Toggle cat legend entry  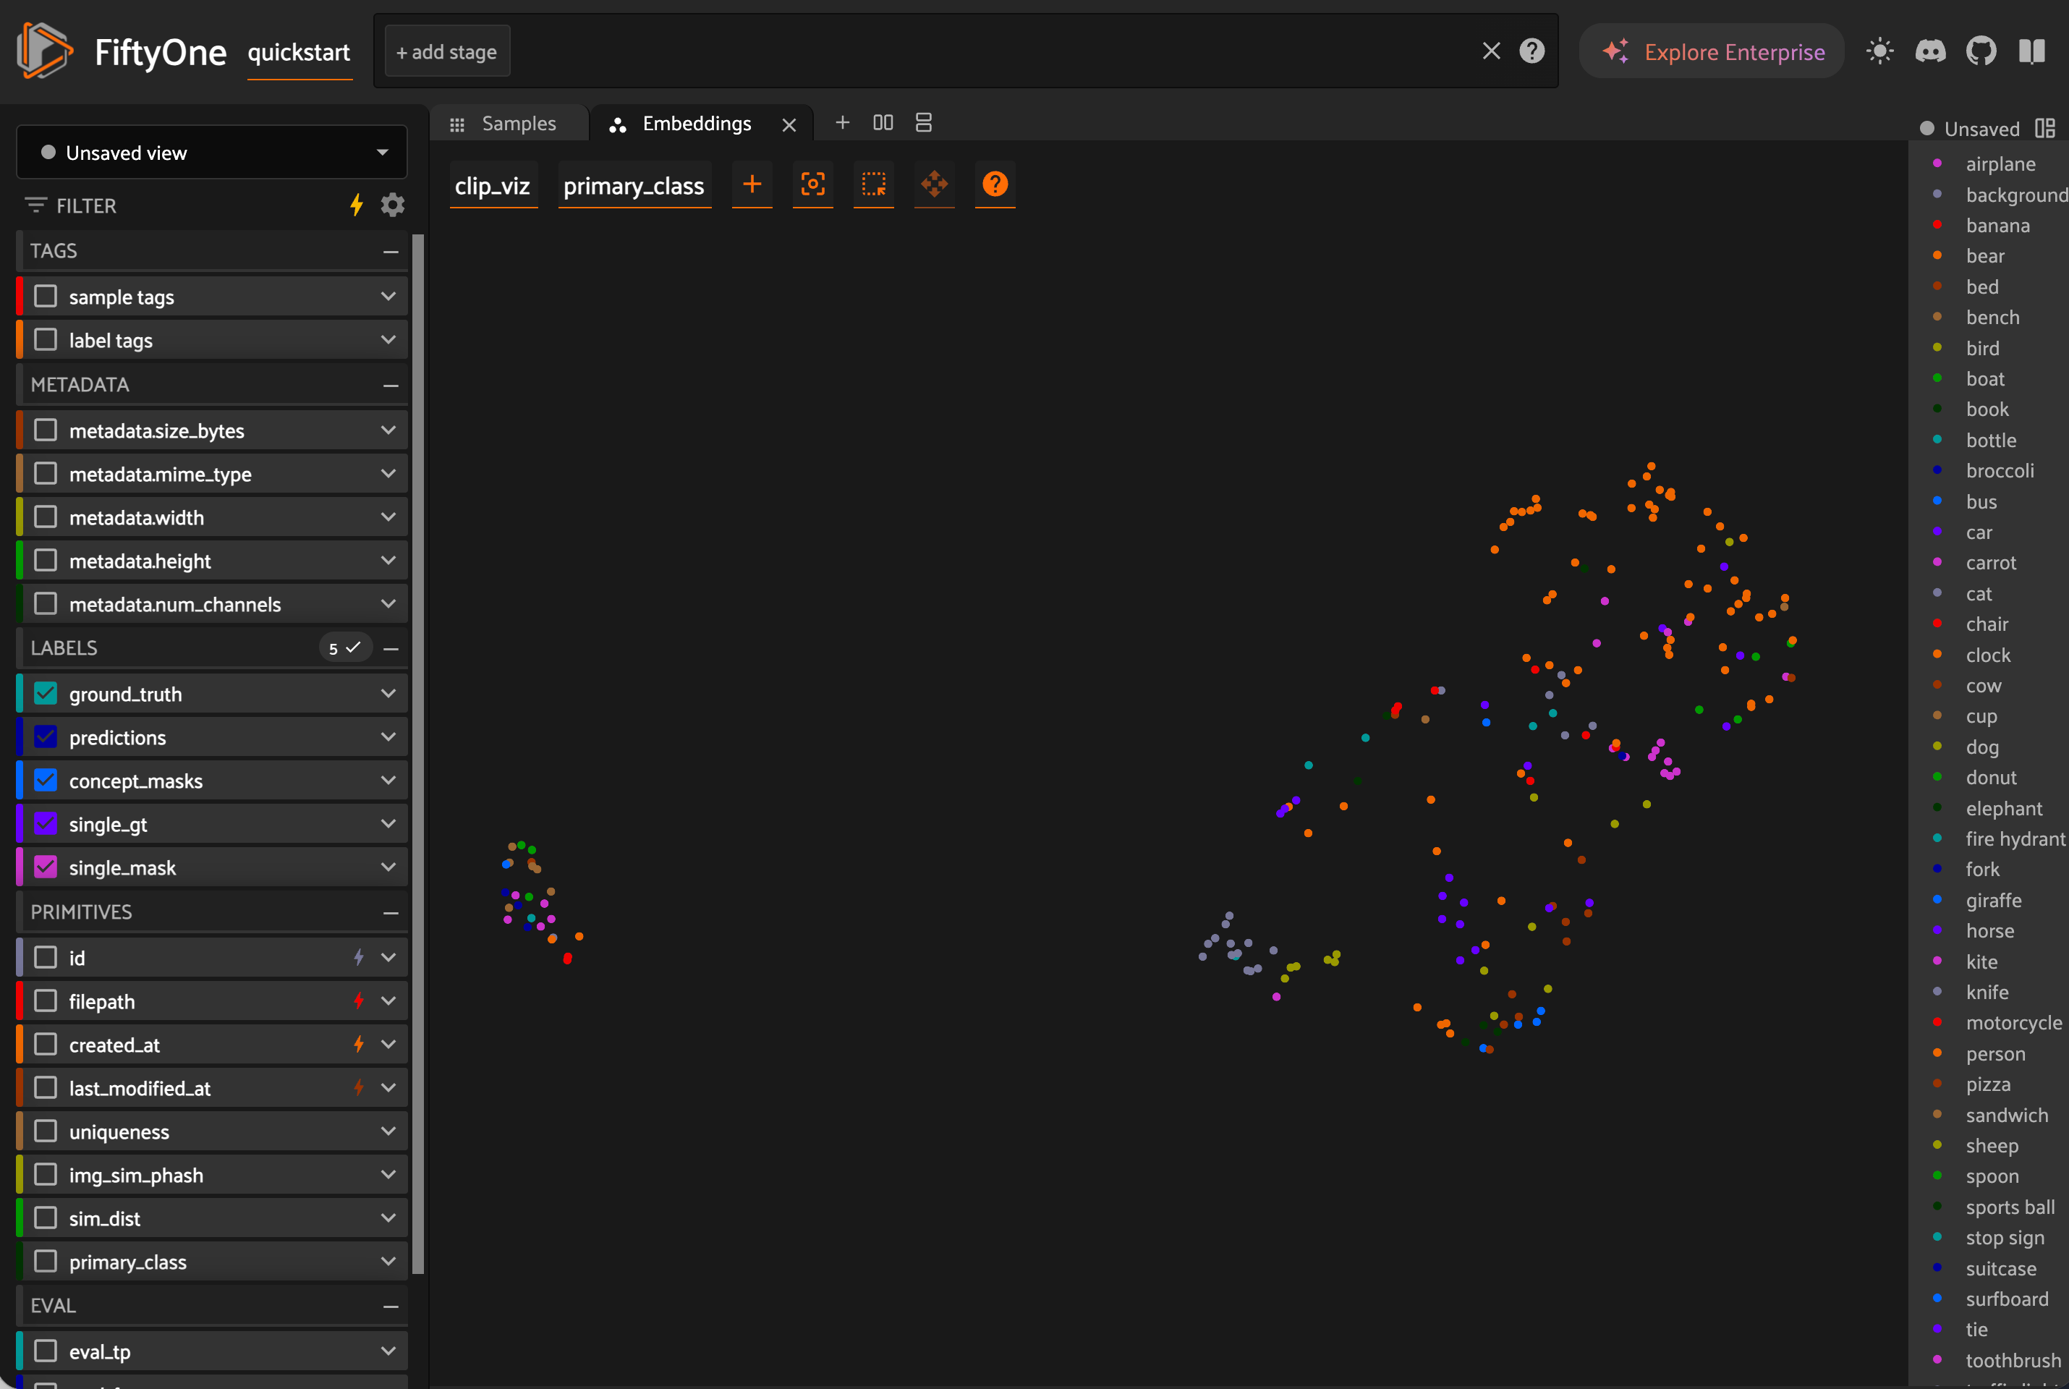(1978, 593)
